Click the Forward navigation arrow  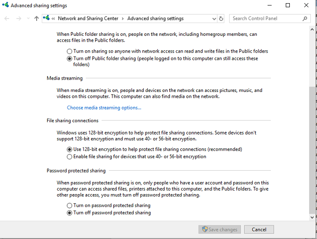[19, 19]
